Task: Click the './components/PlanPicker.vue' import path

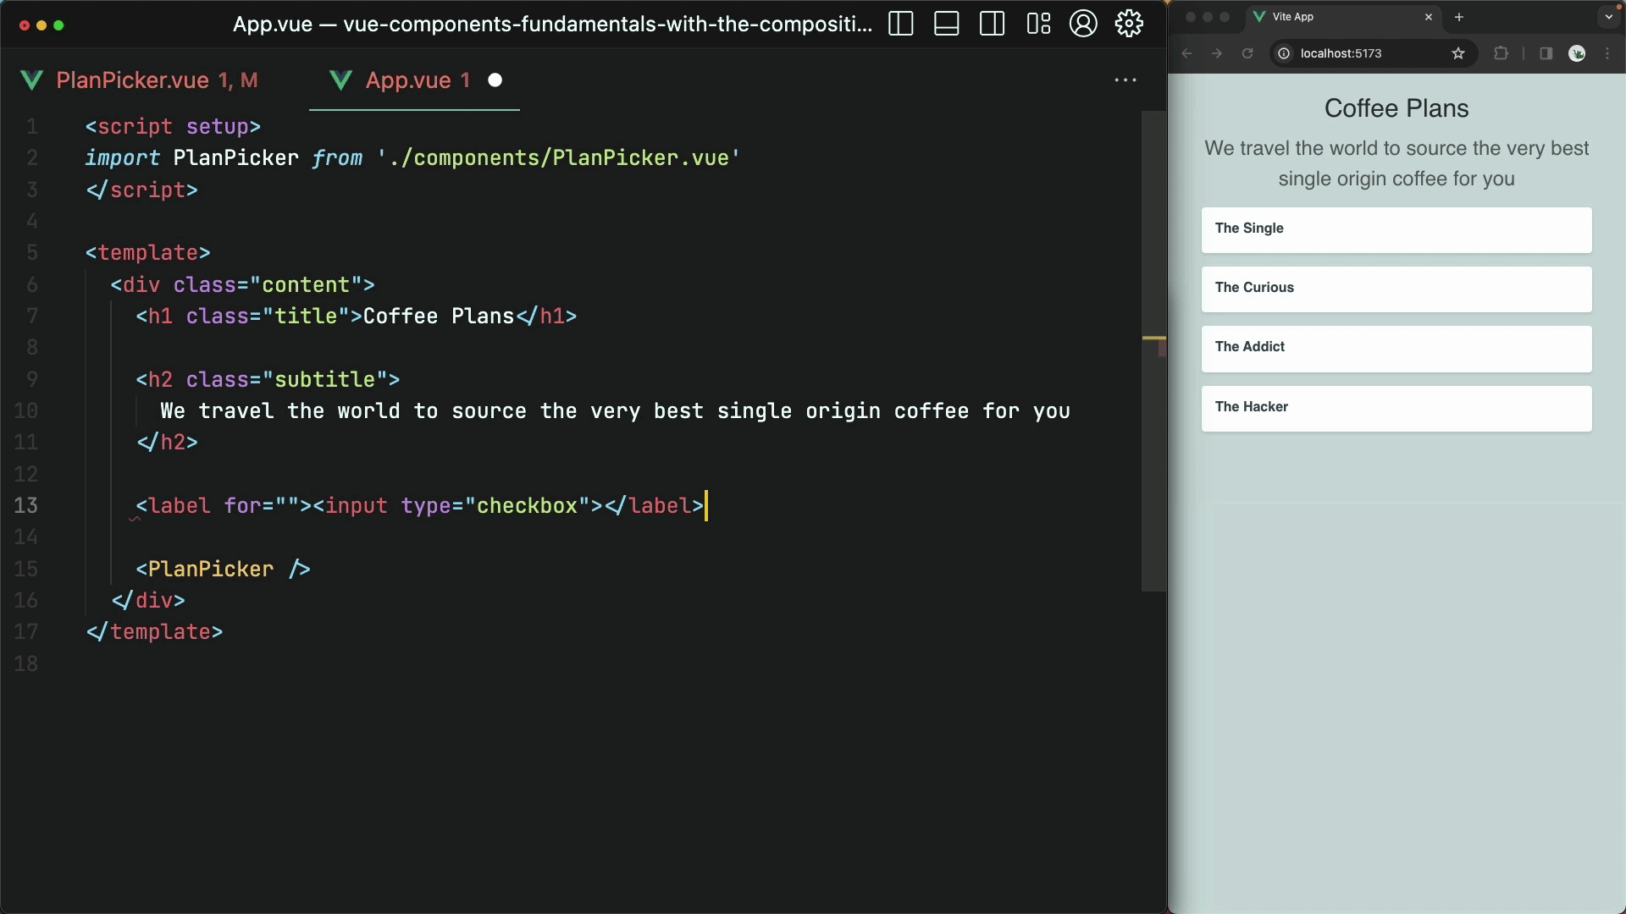Action: pyautogui.click(x=558, y=158)
